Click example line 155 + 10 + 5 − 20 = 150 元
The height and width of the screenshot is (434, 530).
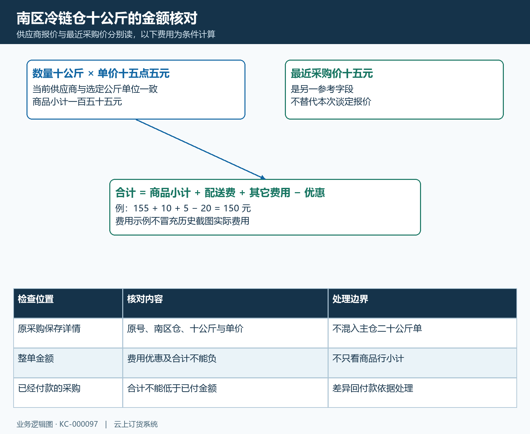click(x=183, y=208)
